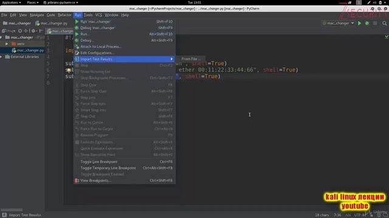Collapse the mac_changer project root node
389x218 pixels.
[x=1, y=38]
